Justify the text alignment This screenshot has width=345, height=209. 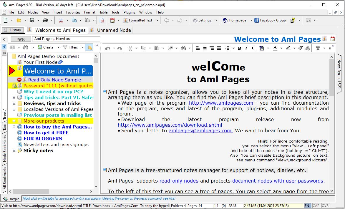tap(219, 48)
